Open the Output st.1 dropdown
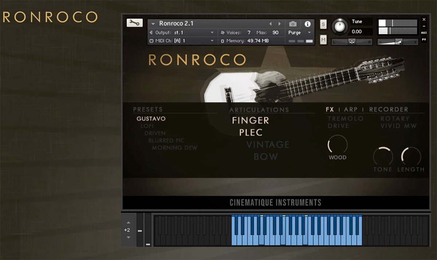Viewport: 437px width, 260px height. 182,32
